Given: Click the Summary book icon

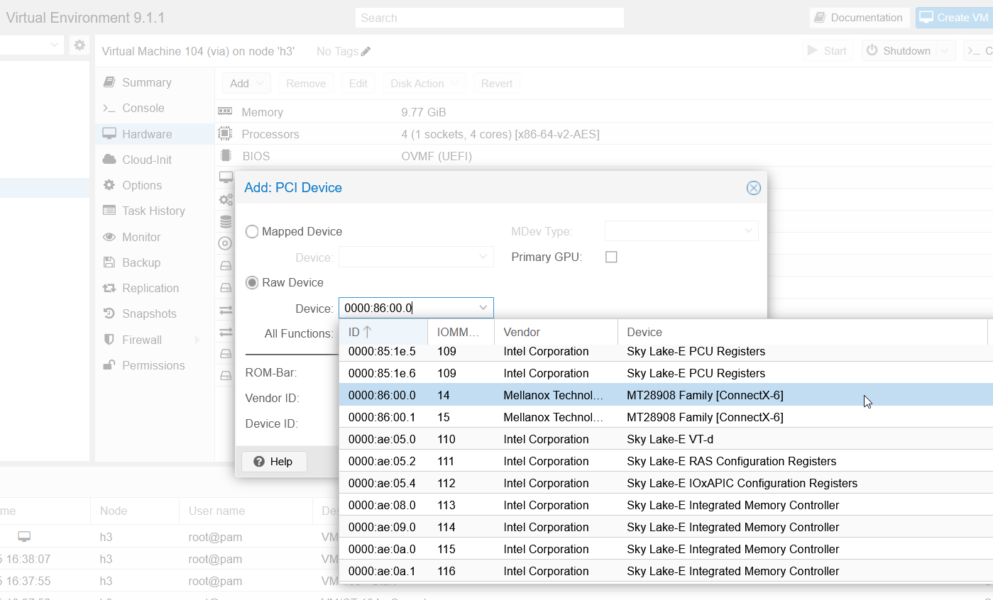Looking at the screenshot, I should [109, 82].
